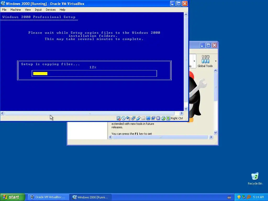268x201 pixels.
Task: Open the Recycle Bin desktop icon
Action: pos(255,178)
